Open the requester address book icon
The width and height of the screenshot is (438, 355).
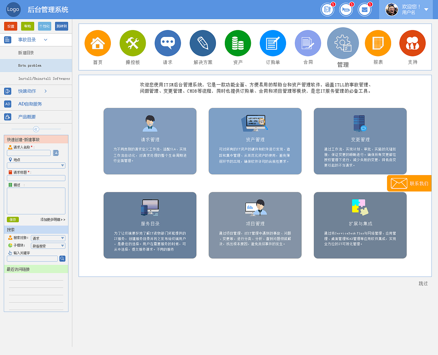click(x=56, y=153)
